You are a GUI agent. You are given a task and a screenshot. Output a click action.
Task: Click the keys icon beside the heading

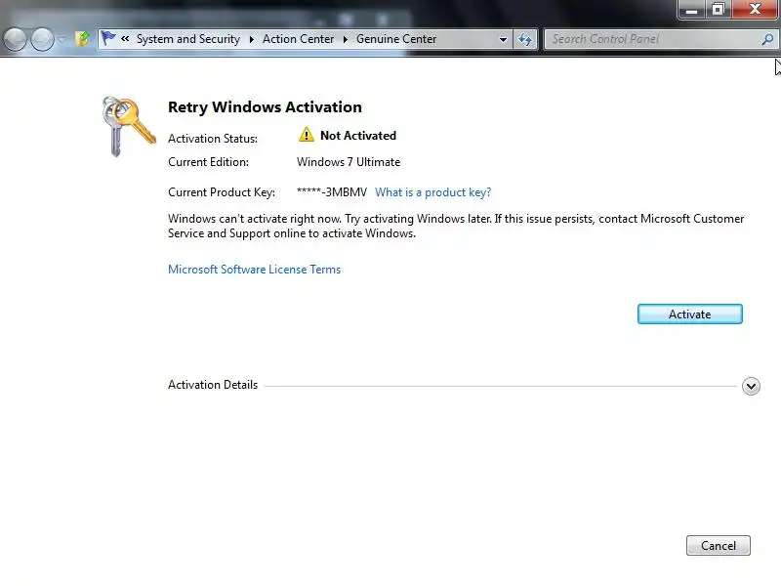[129, 127]
